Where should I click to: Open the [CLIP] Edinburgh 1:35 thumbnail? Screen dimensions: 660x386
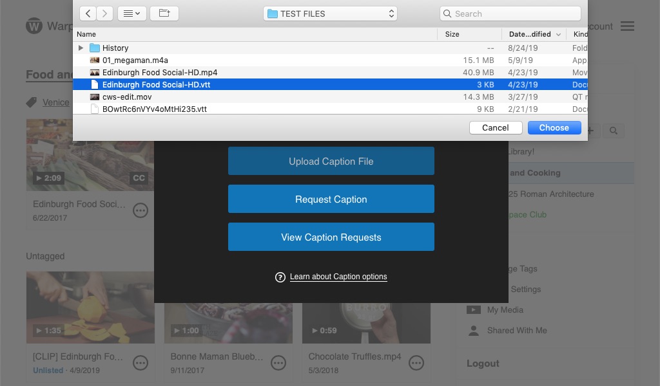point(90,308)
